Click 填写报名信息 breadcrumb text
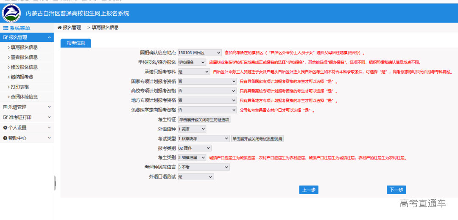This screenshot has width=458, height=220. point(105,27)
